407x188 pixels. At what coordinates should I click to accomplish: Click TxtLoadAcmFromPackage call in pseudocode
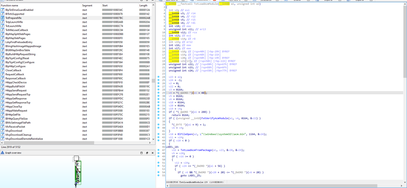click(x=196, y=150)
